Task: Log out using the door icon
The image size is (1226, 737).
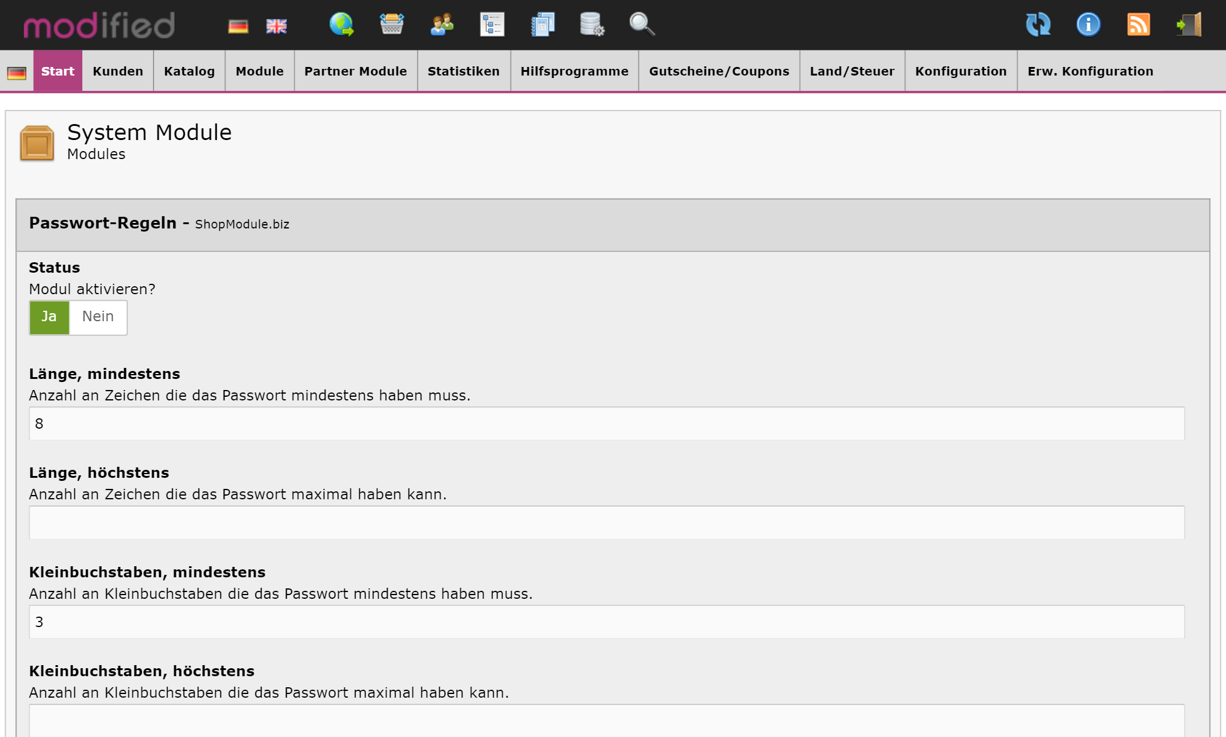Action: [1189, 25]
